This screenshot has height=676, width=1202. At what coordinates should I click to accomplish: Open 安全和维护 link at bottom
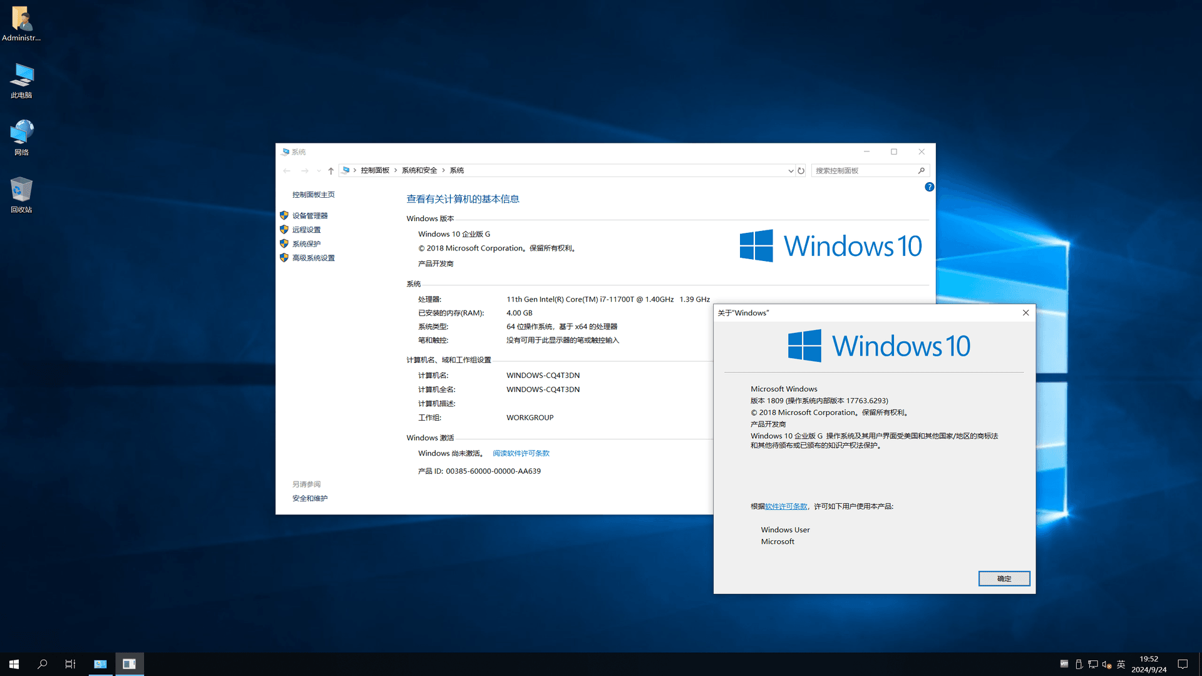point(309,498)
